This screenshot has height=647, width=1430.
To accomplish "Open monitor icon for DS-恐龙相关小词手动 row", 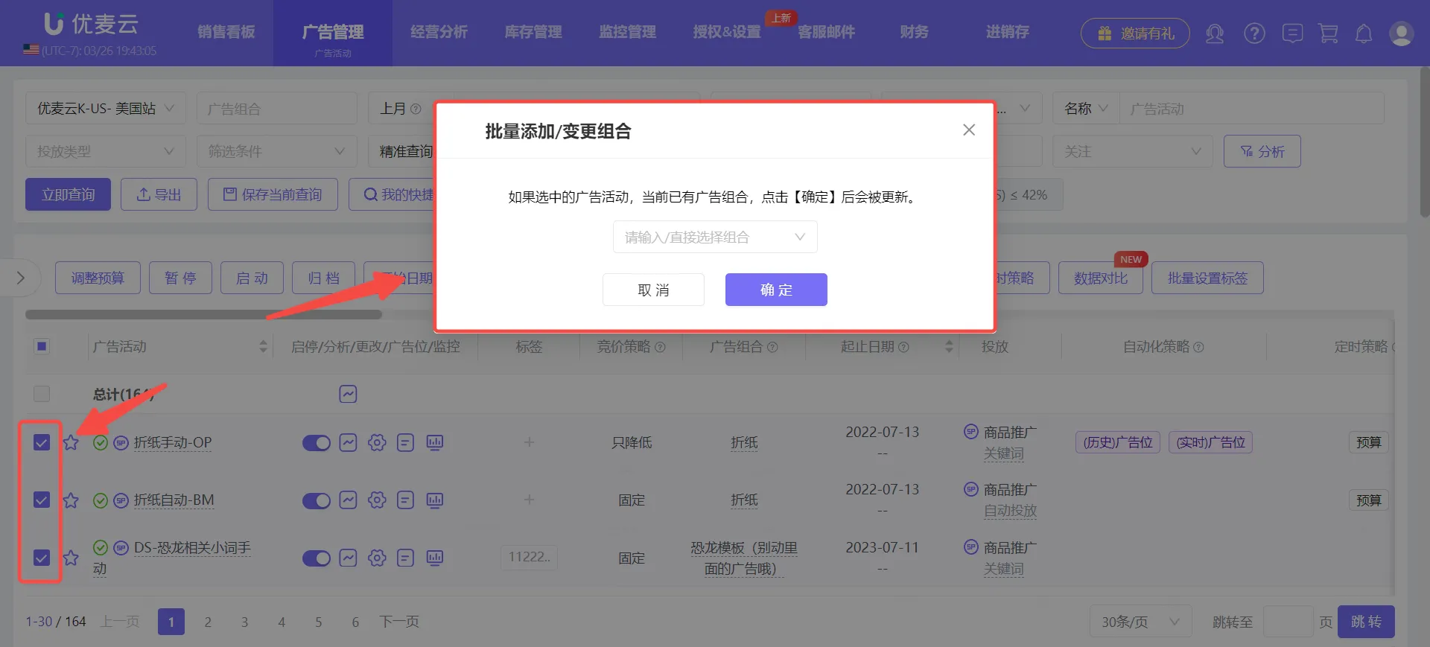I will point(435,558).
